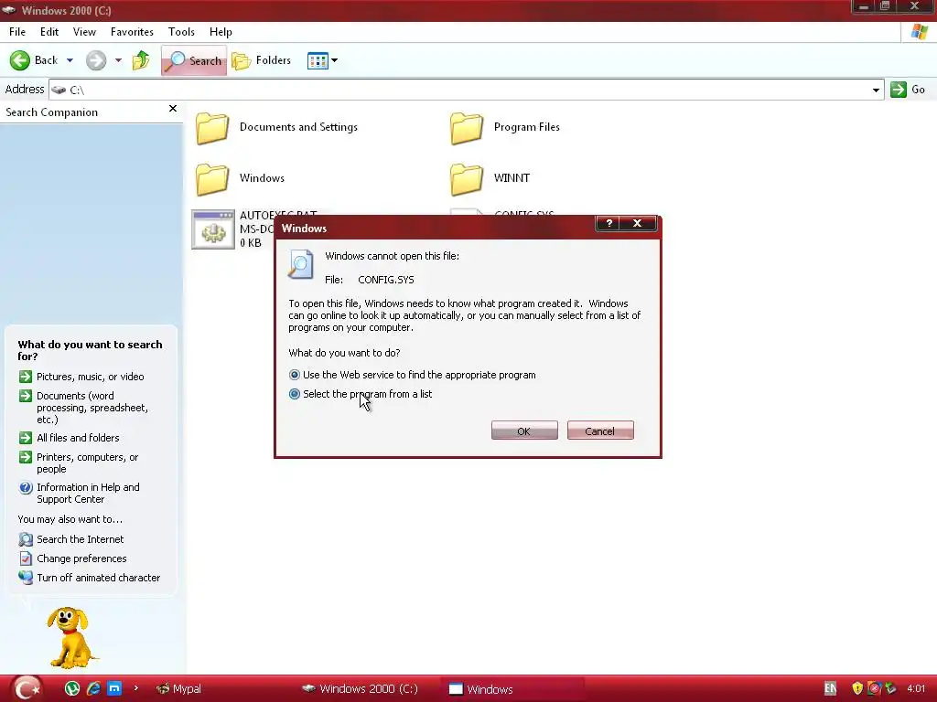
Task: Click the help icon beside Information in Help
Action: coord(25,488)
